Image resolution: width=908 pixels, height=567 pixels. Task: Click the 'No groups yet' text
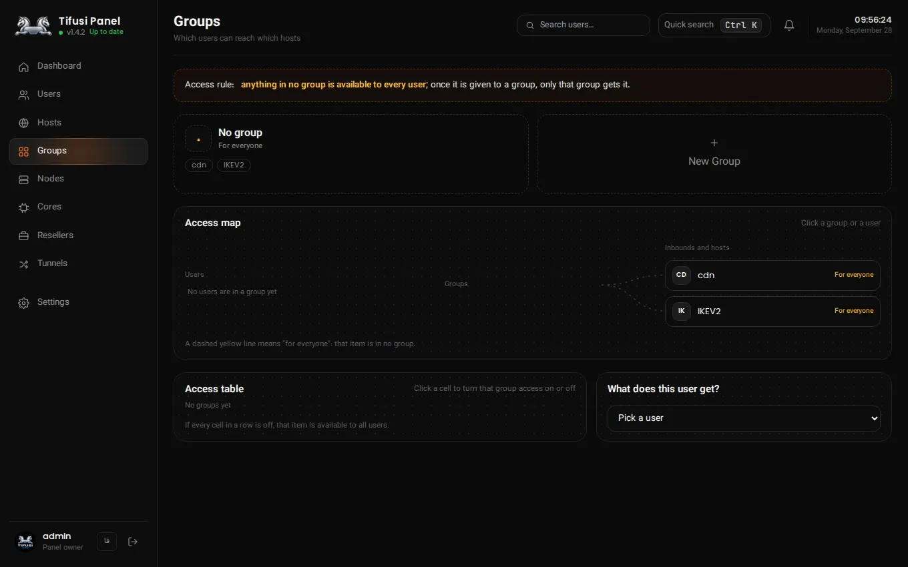pos(208,406)
